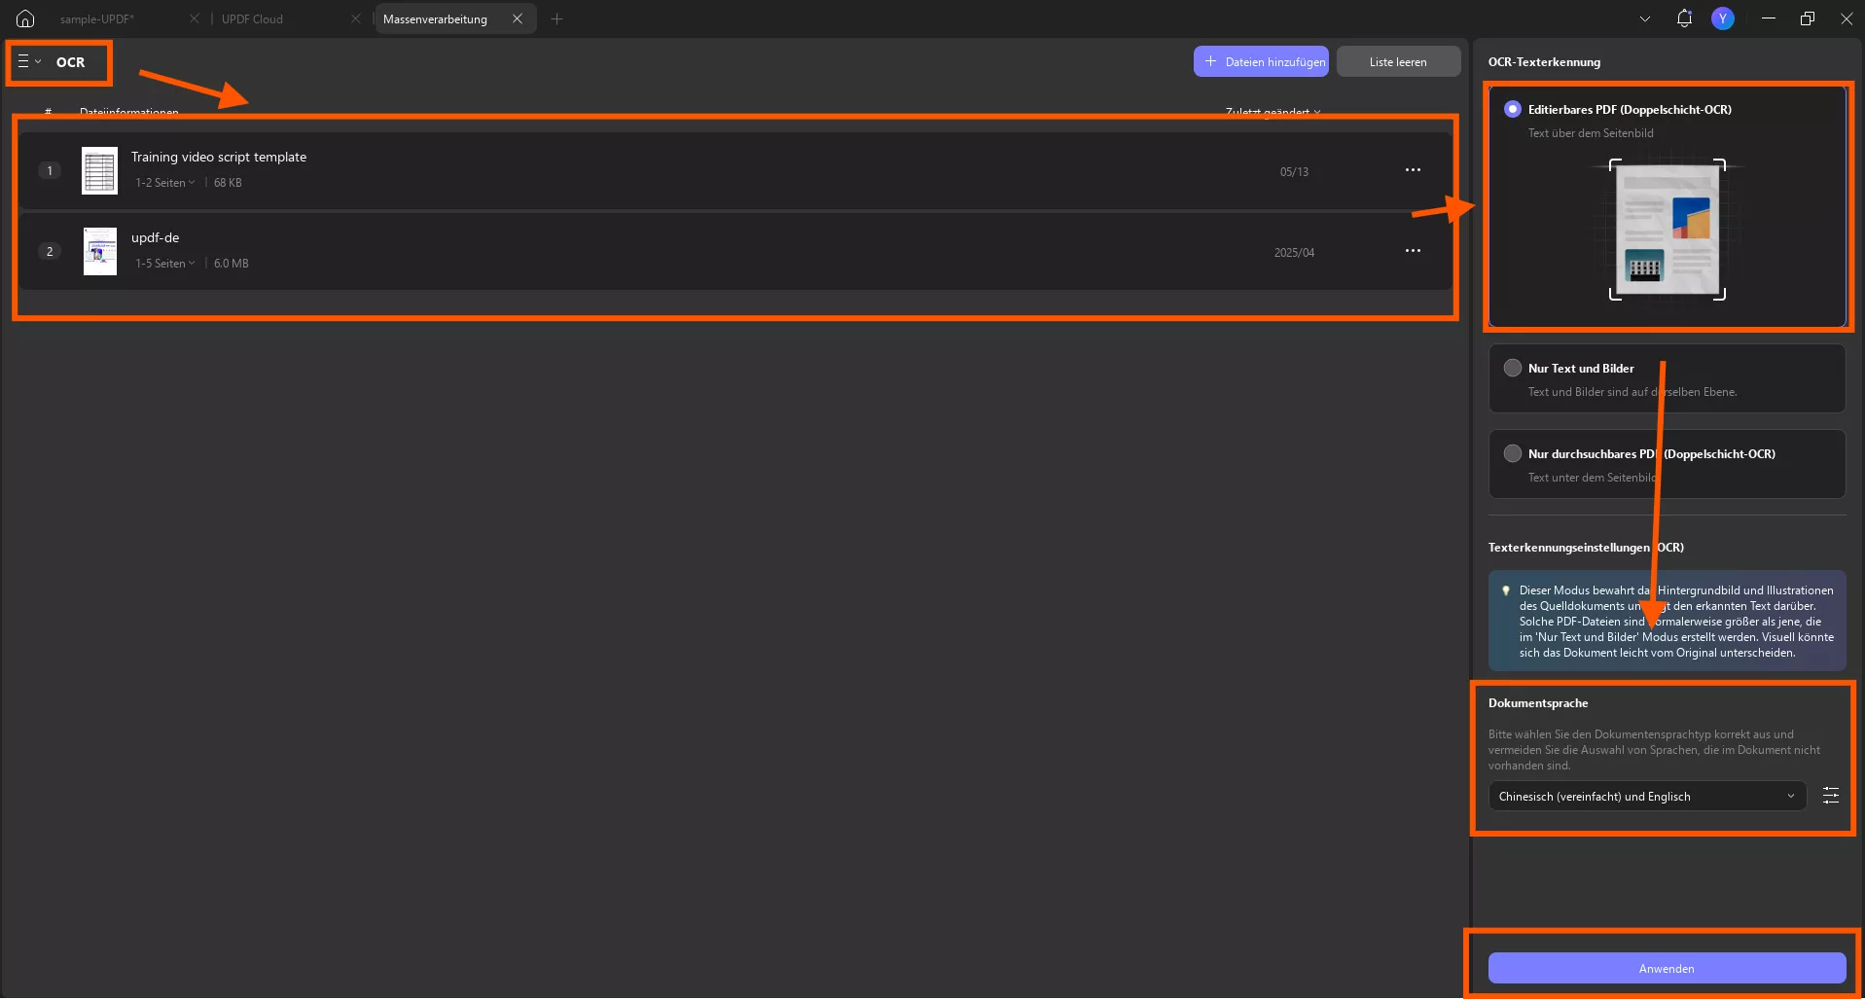Select Nur Text und Bilder radio option
The image size is (1865, 1000).
(1512, 368)
